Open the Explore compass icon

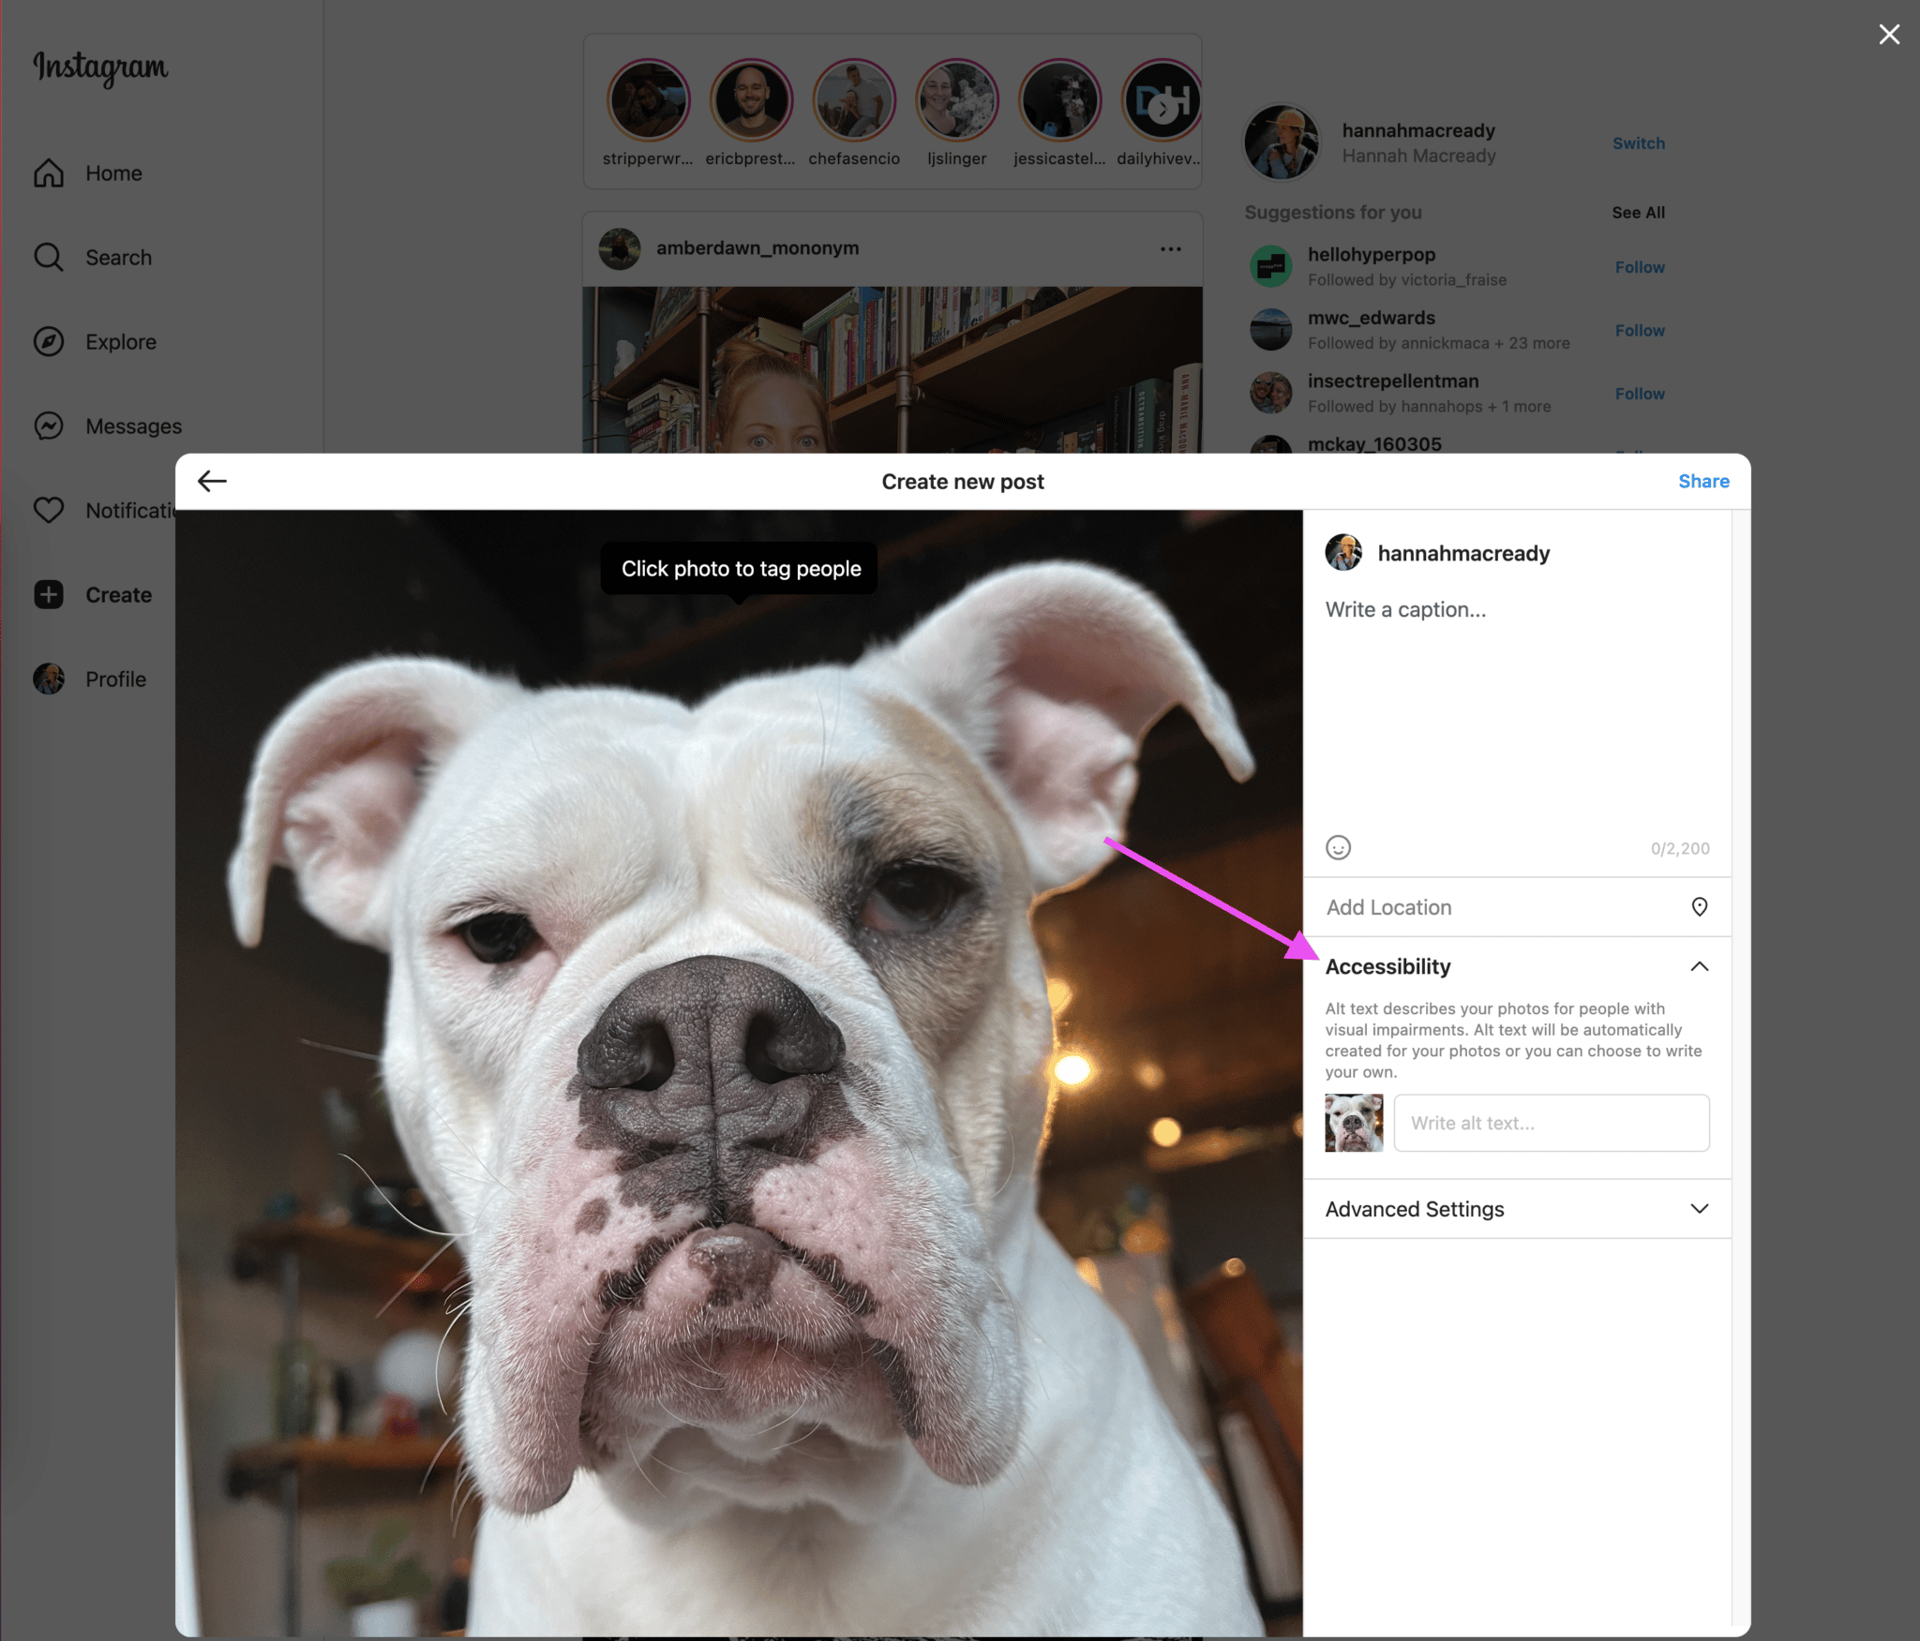[49, 341]
